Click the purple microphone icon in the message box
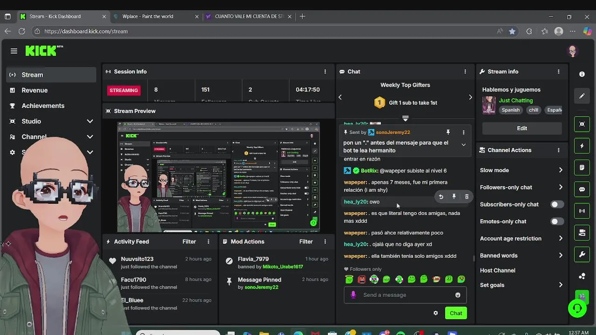 tap(353, 295)
